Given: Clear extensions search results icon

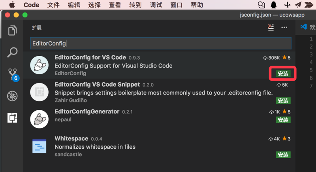Looking at the screenshot, I should (x=271, y=28).
